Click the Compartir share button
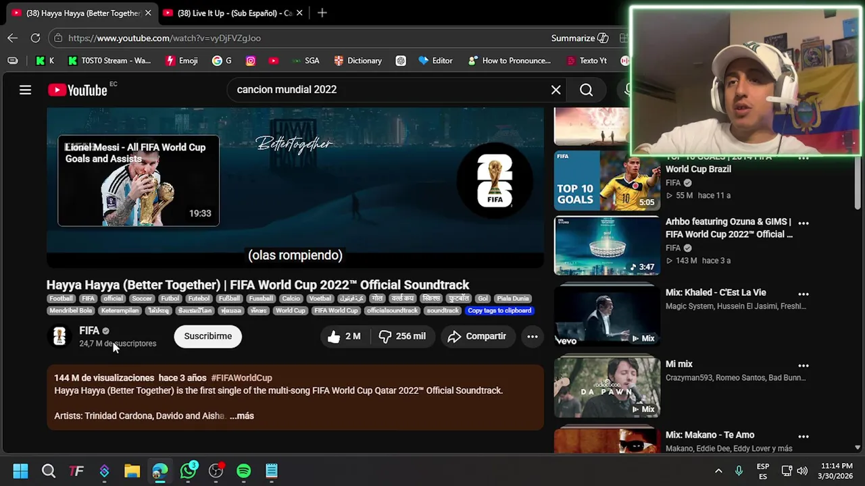Image resolution: width=865 pixels, height=486 pixels. click(477, 336)
